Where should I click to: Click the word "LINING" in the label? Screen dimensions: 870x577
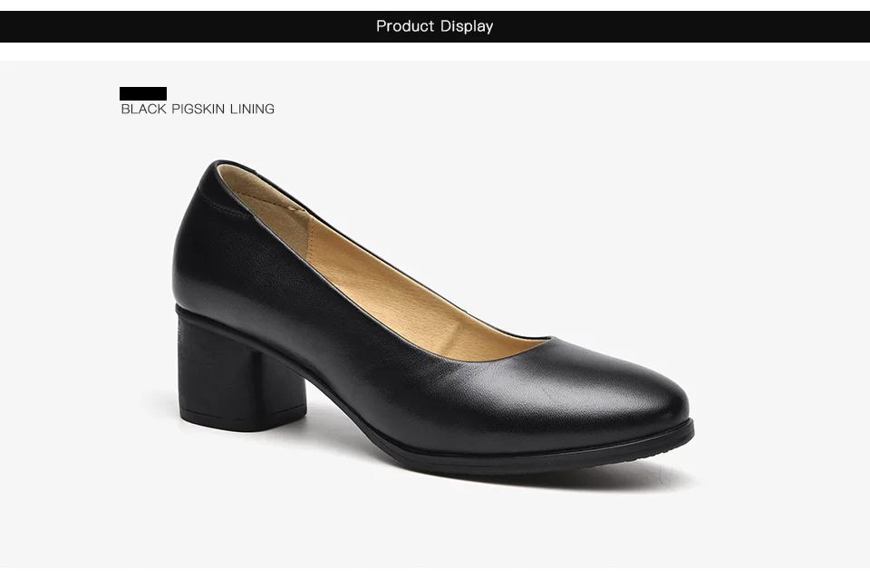click(x=252, y=109)
